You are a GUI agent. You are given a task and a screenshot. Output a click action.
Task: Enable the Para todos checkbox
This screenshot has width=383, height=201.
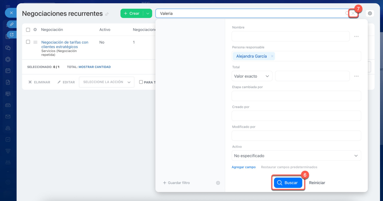pyautogui.click(x=141, y=82)
